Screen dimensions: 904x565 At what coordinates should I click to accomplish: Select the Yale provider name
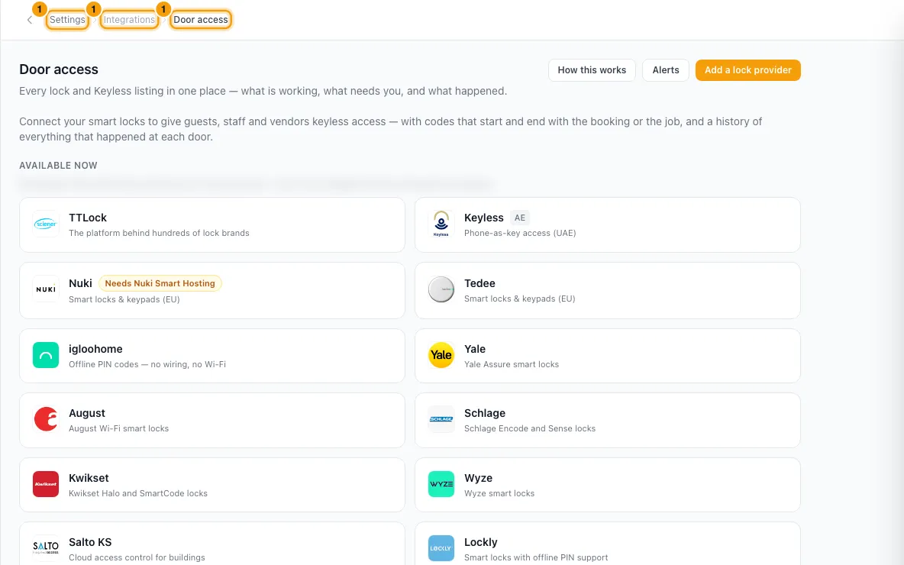tap(475, 350)
